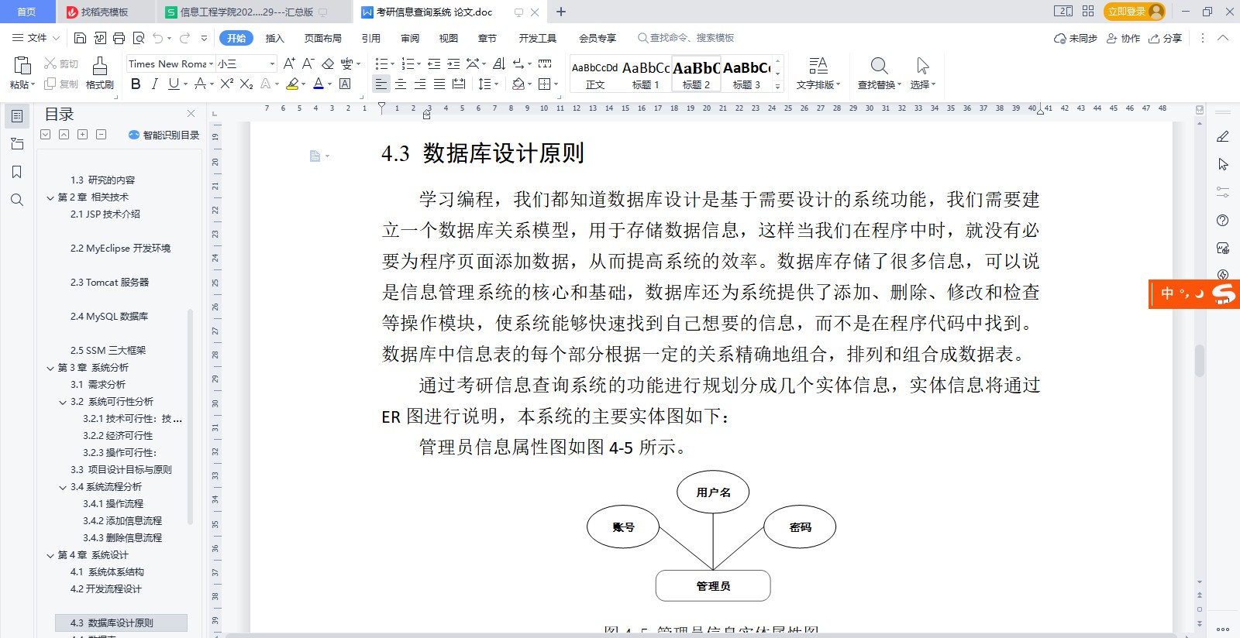The image size is (1240, 638).
Task: Click the Save icon in quick access toolbar
Action: [x=80, y=38]
